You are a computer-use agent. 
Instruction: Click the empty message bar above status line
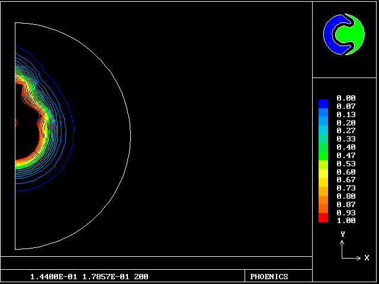pyautogui.click(x=156, y=263)
